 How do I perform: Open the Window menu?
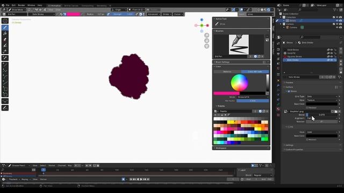click(x=31, y=5)
